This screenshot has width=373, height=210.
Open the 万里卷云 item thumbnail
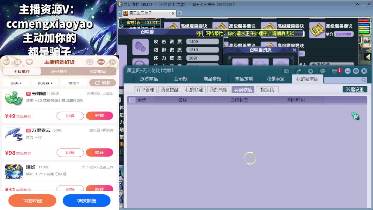[x=14, y=135]
